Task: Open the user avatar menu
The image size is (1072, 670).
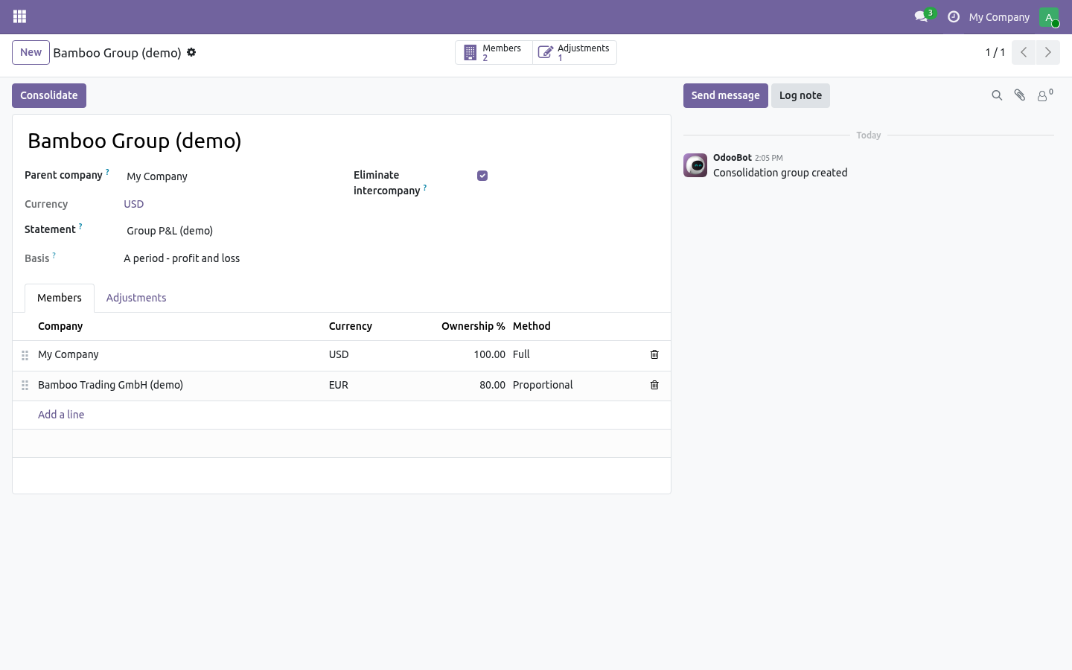Action: [1049, 17]
